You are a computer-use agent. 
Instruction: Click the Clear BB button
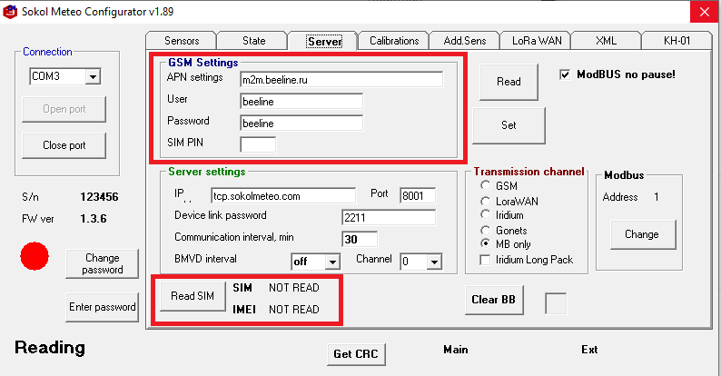coord(494,300)
